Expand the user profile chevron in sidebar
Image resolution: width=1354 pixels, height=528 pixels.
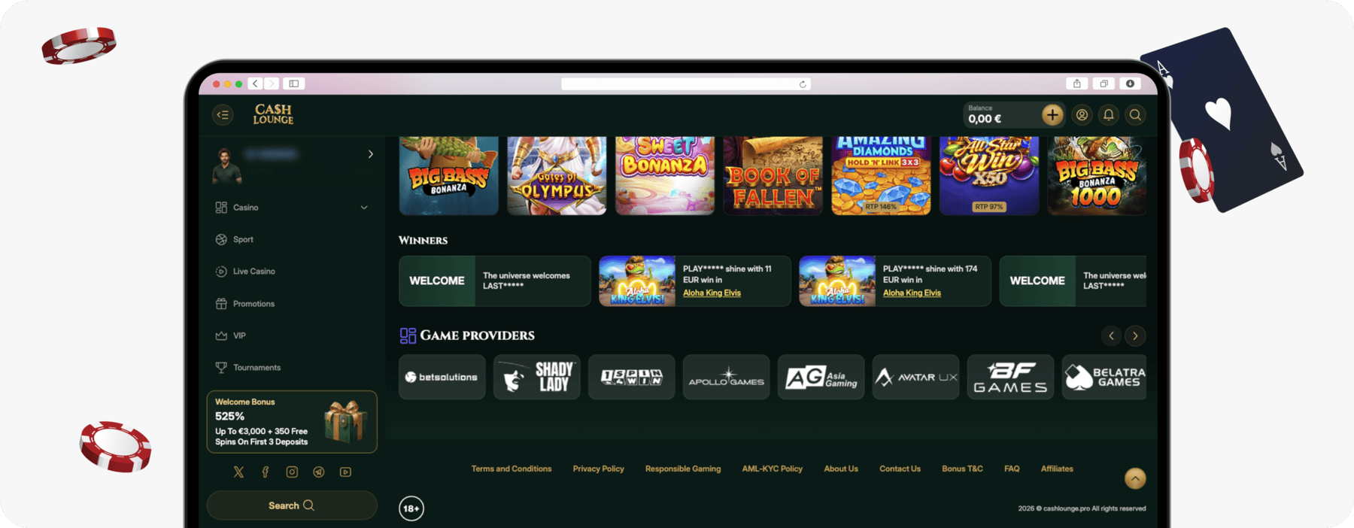(x=371, y=154)
